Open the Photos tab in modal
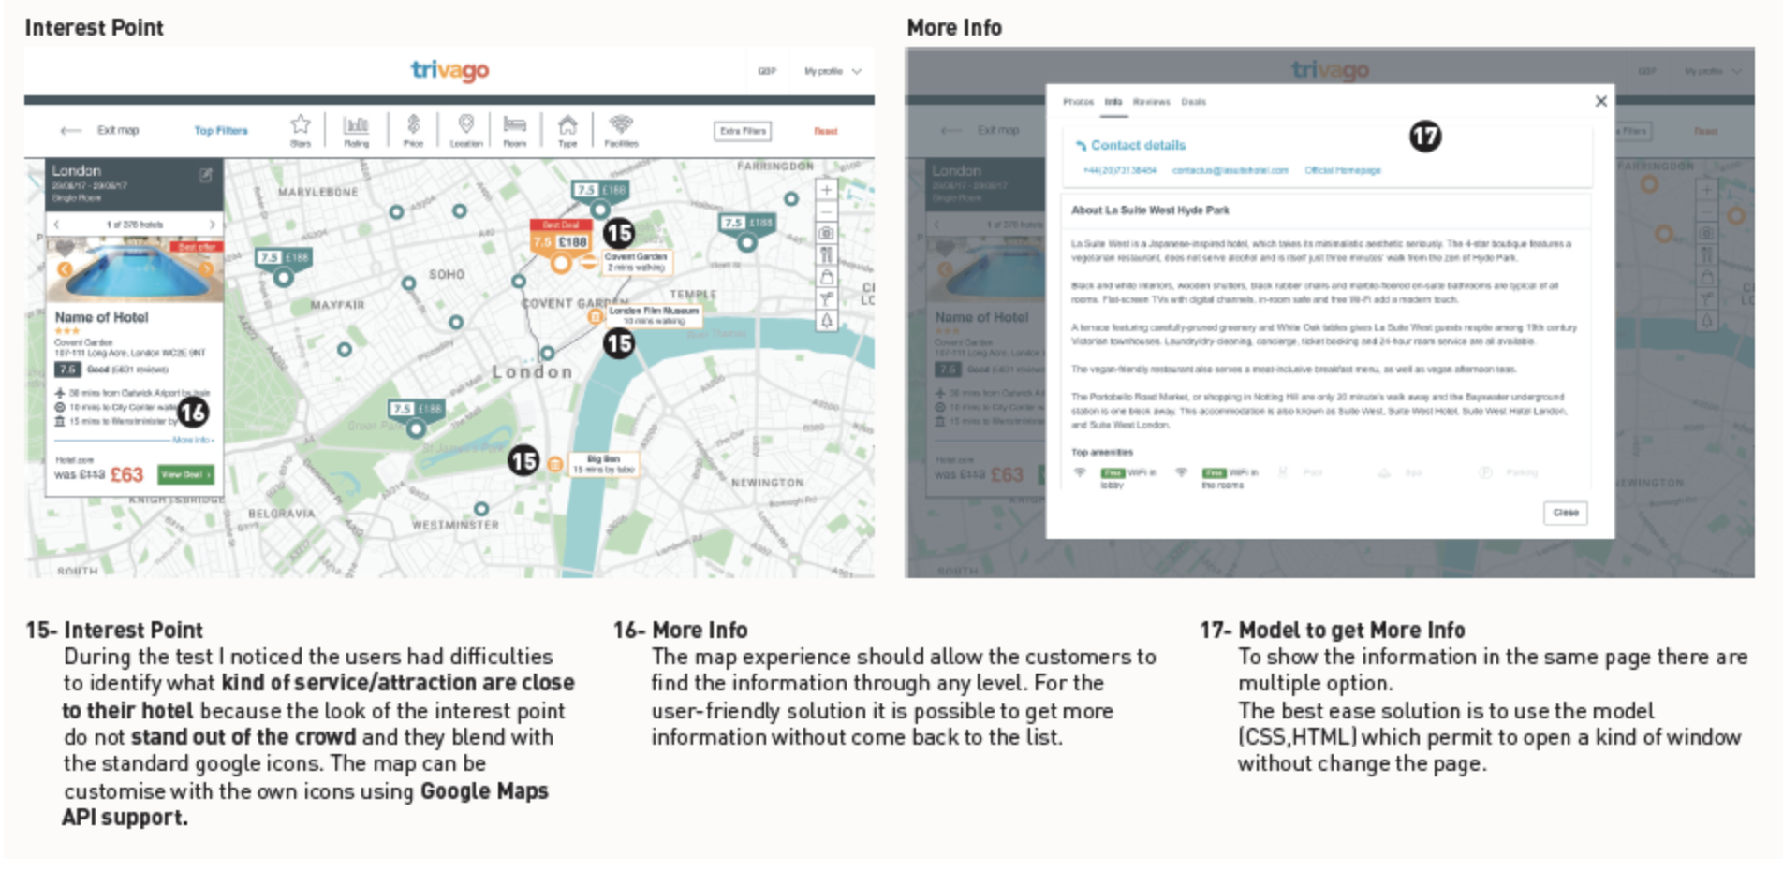 click(x=1078, y=102)
